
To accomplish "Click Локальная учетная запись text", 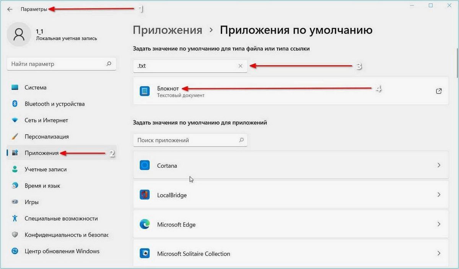I will [x=67, y=38].
